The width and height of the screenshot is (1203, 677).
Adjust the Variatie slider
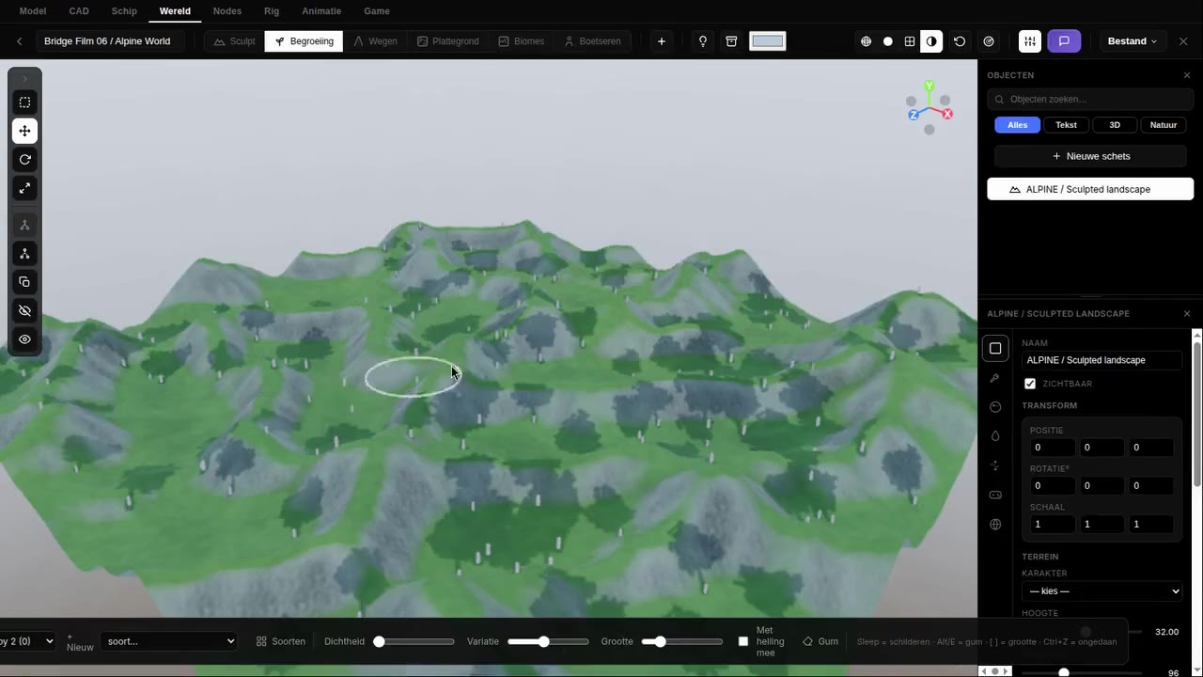[548, 641]
